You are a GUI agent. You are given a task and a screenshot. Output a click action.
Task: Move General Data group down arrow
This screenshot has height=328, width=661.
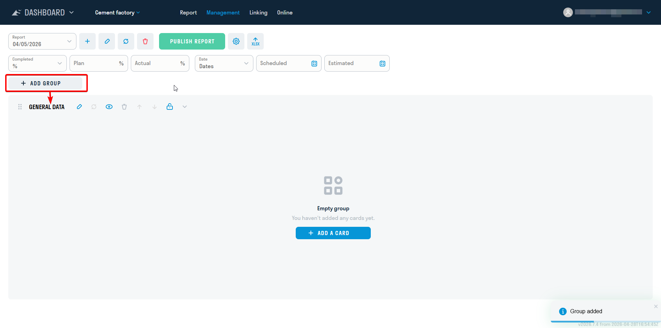(155, 107)
